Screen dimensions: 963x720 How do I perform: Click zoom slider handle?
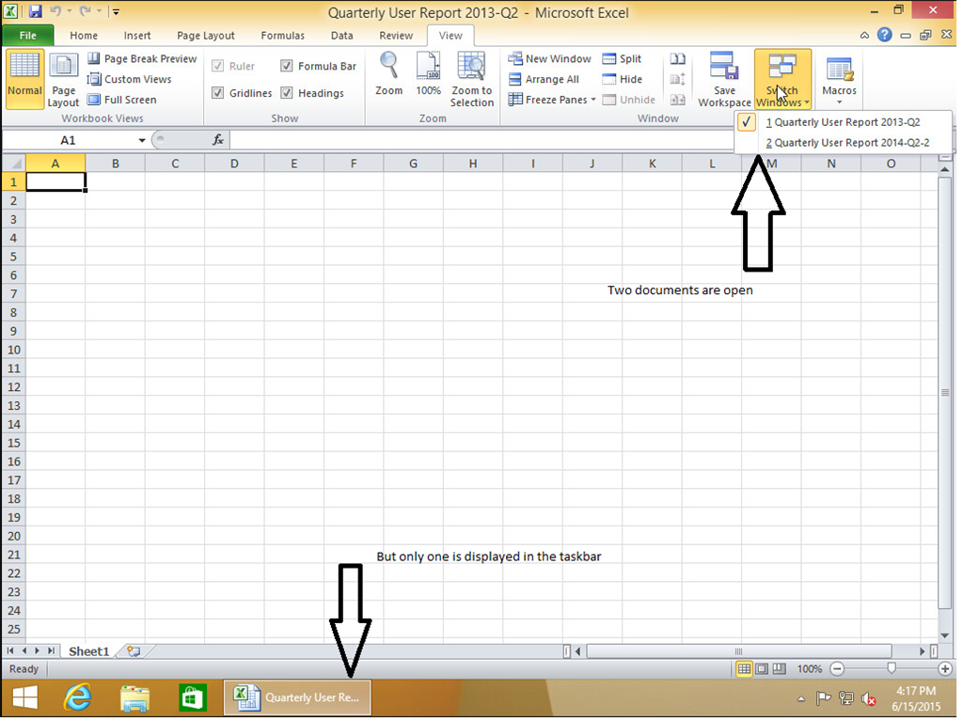point(892,668)
